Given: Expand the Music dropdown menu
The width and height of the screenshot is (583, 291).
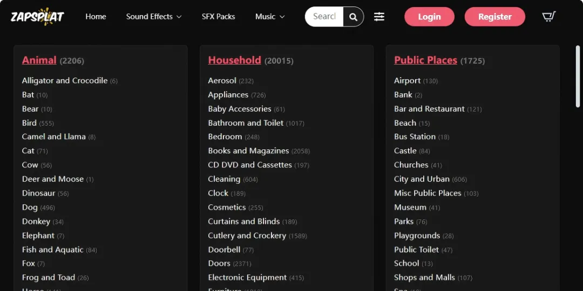Looking at the screenshot, I should [270, 17].
